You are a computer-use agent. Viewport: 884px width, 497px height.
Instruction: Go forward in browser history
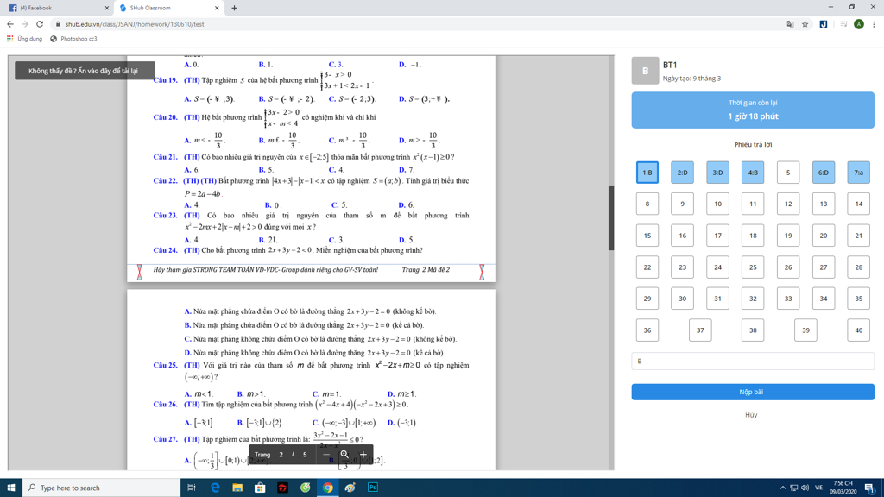[25, 24]
